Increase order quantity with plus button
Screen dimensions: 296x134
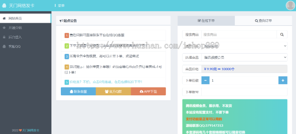click(283, 80)
